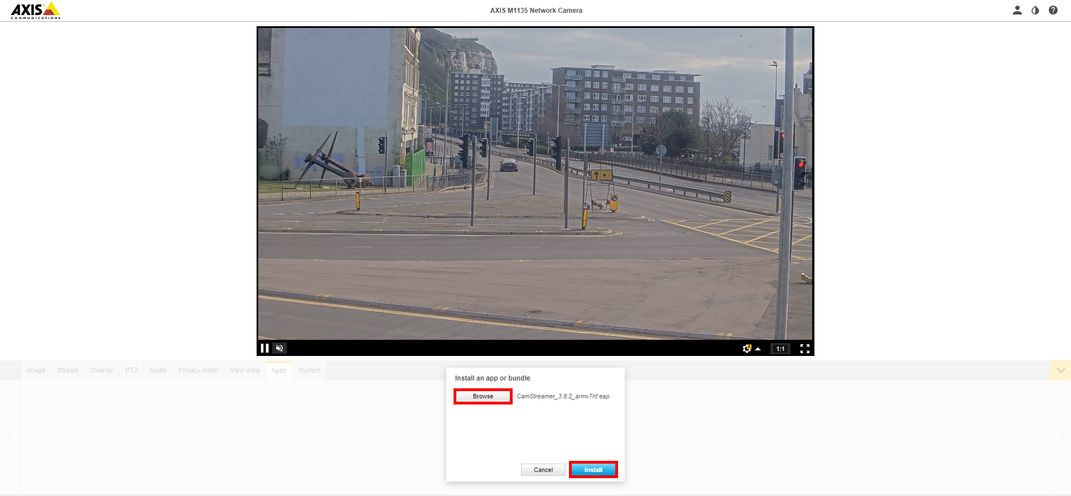Unmute the camera audio
The image size is (1071, 496).
click(x=279, y=348)
